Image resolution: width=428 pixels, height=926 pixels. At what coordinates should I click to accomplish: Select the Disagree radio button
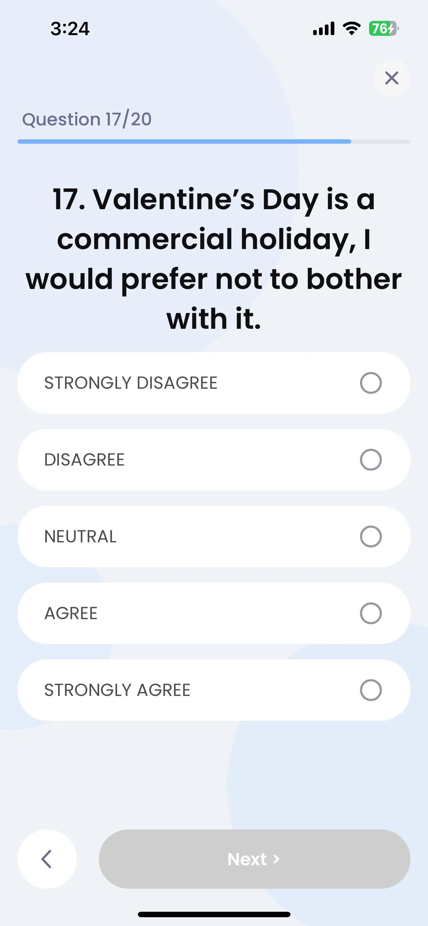371,460
